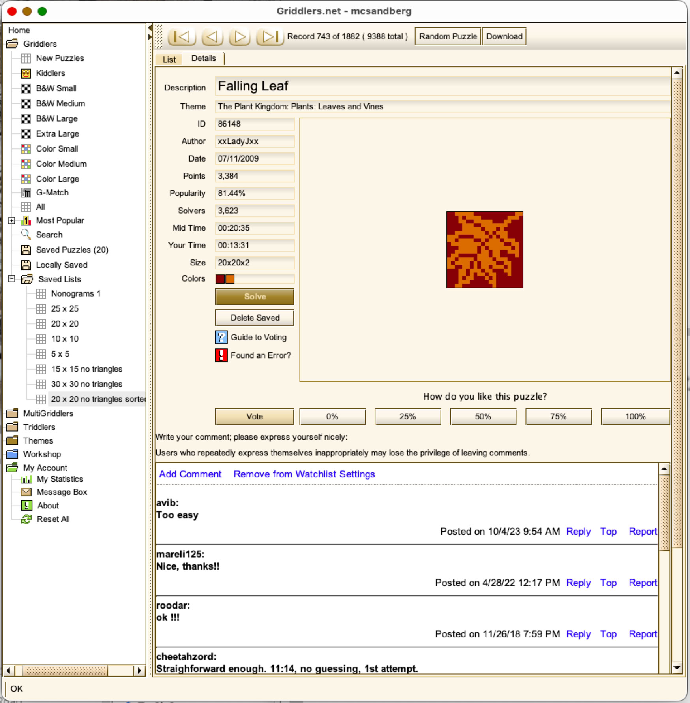Switch to the Details tab
Viewport: 690px width, 703px height.
pyautogui.click(x=203, y=58)
